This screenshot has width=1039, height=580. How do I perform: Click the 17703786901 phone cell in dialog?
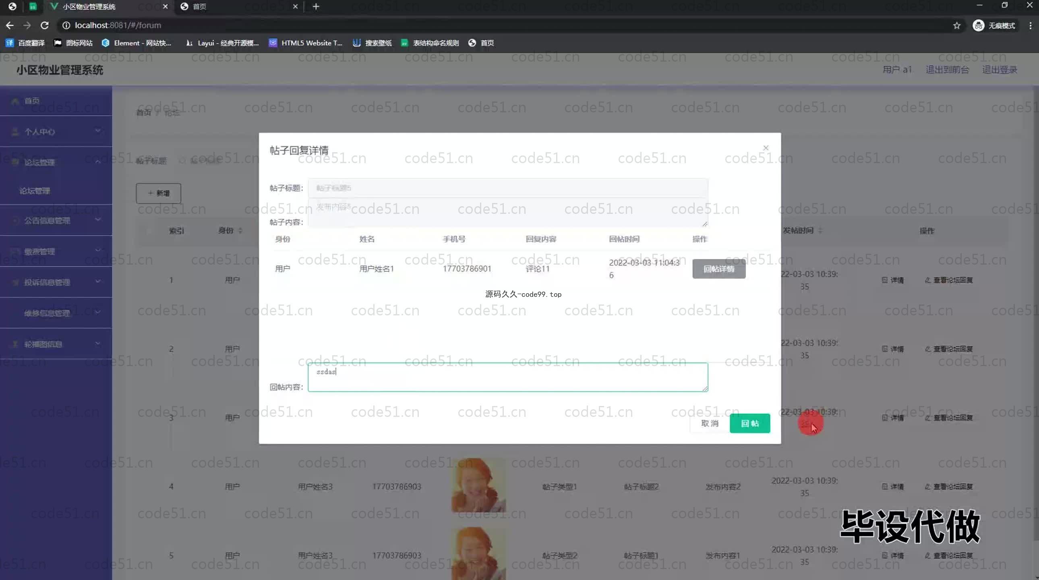pos(467,269)
